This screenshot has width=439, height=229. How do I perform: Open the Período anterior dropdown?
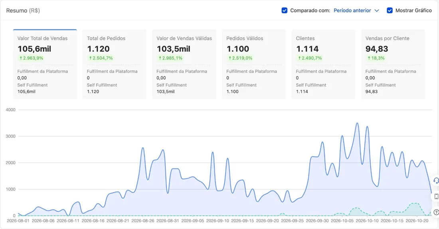(x=356, y=10)
